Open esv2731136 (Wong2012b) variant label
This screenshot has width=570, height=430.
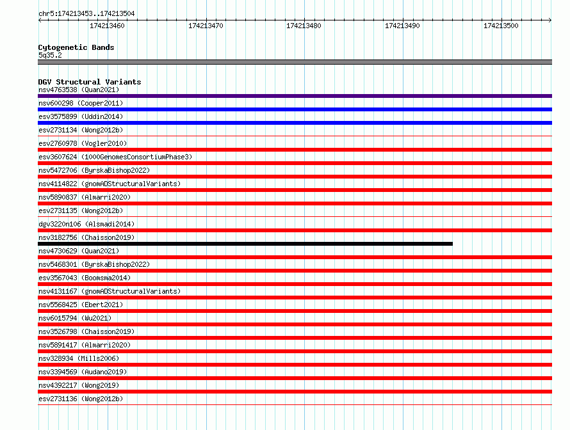coord(81,399)
